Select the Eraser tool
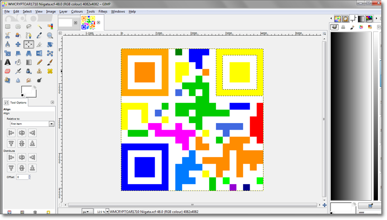 (8, 71)
